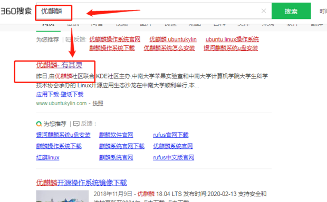Open the 麒麟系统官网 recommended link
This screenshot has height=202, width=327.
click(116, 157)
